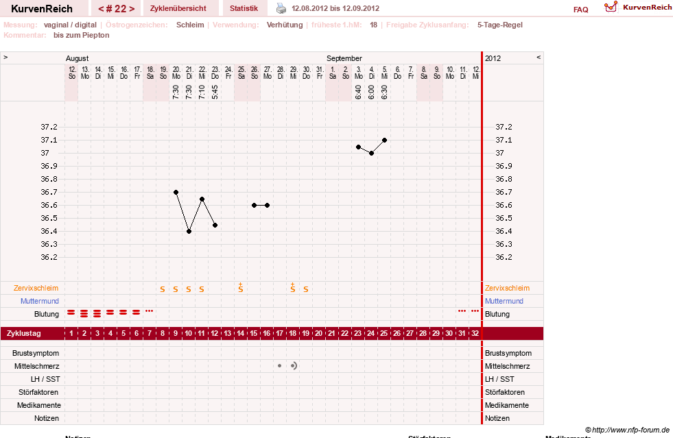Click the cervical mucus S symbol on day 10
The height and width of the screenshot is (438, 673).
(189, 289)
